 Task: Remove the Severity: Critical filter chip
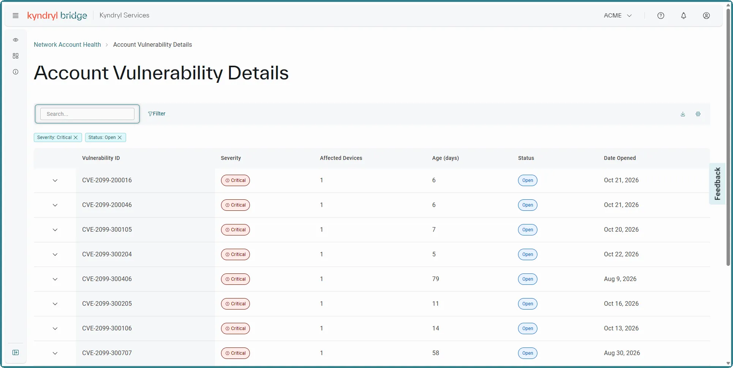[x=76, y=137]
